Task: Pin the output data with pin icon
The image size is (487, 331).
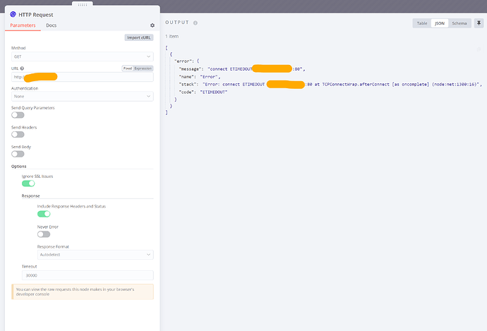Action: click(478, 23)
